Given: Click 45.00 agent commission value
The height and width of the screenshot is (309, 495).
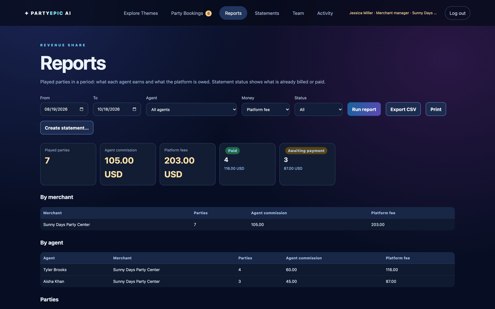Looking at the screenshot, I should pyautogui.click(x=291, y=281).
